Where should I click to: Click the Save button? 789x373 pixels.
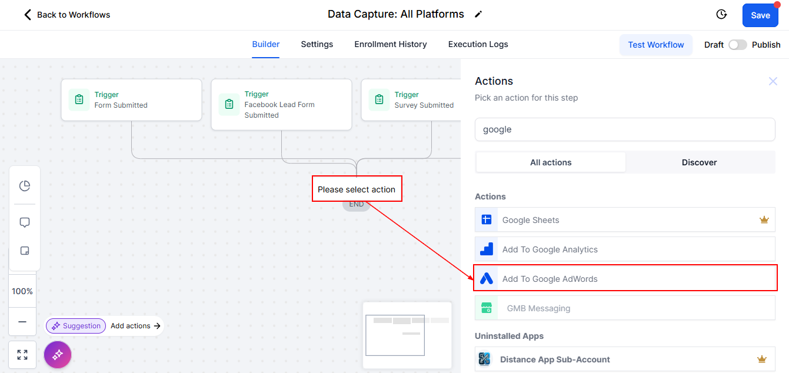[760, 15]
